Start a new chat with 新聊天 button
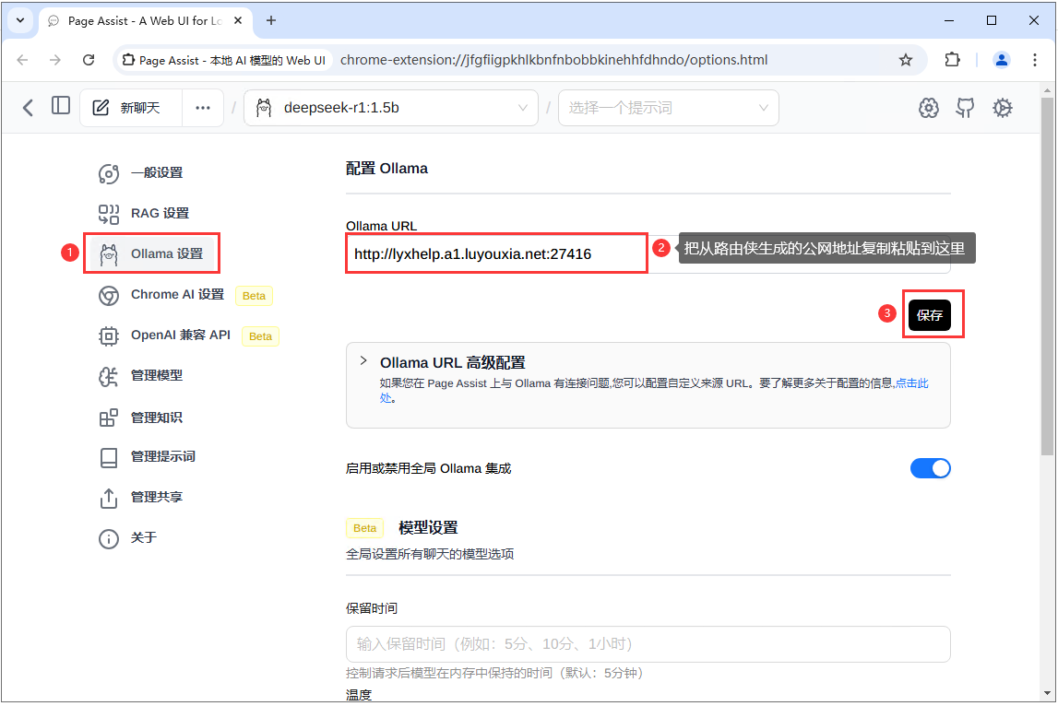 (x=131, y=108)
